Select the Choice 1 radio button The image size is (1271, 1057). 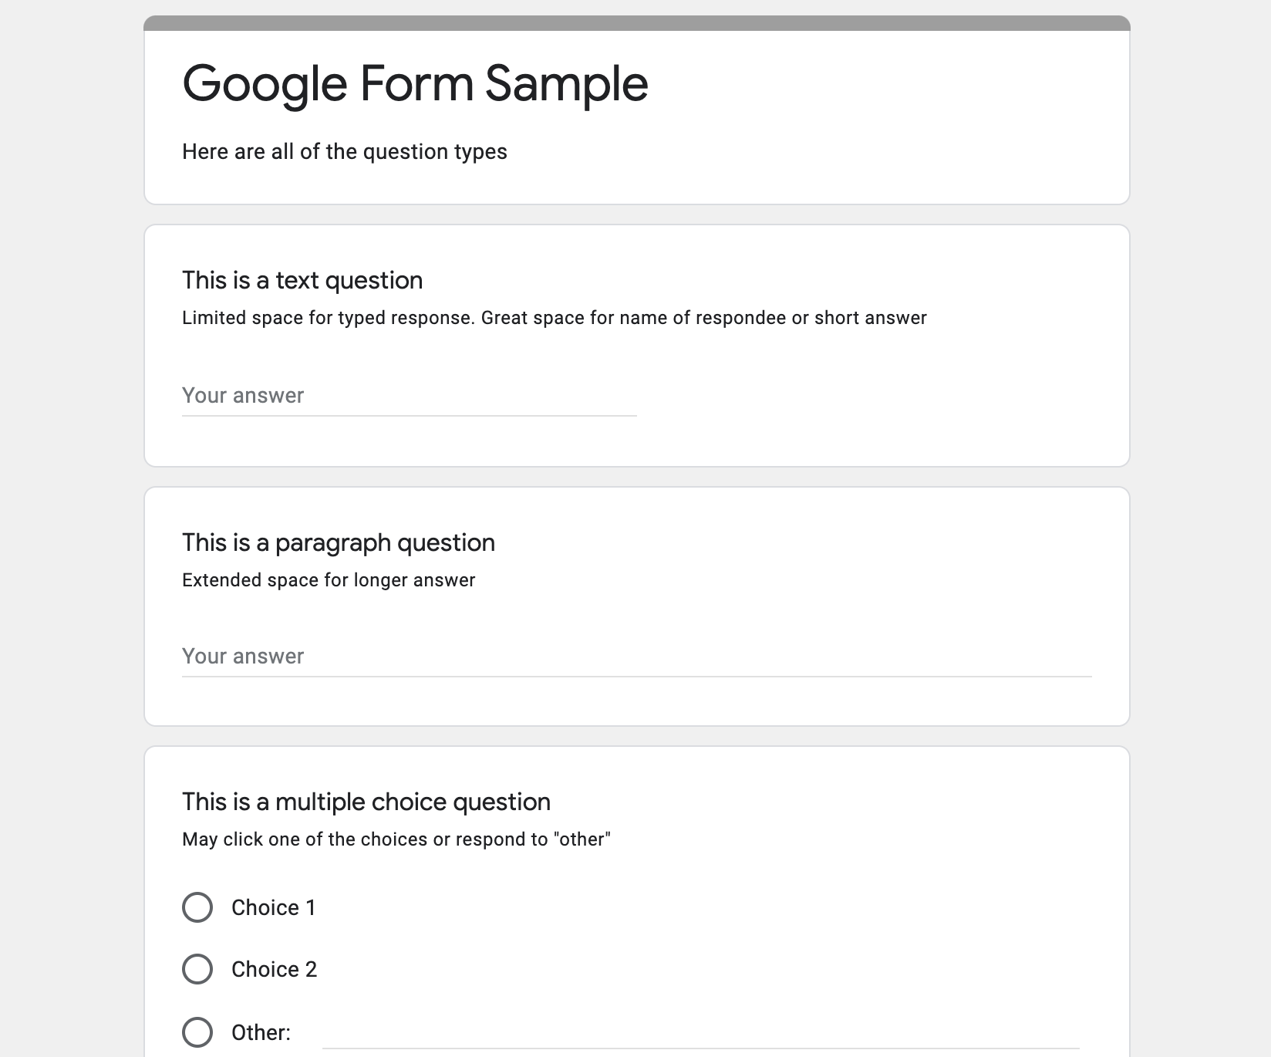[197, 908]
